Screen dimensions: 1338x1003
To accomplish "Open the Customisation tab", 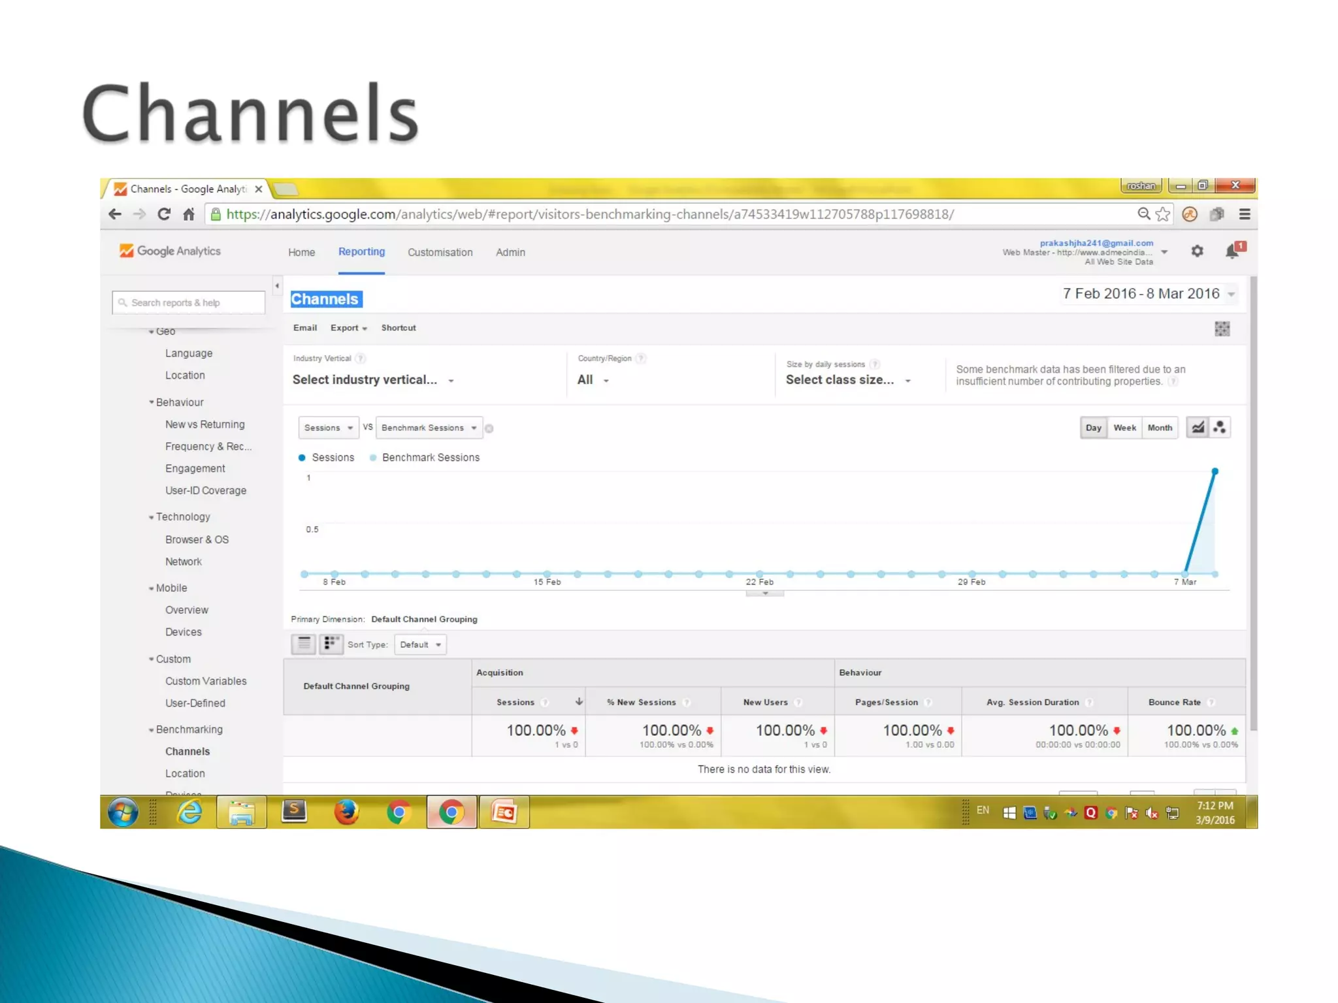I will coord(440,253).
